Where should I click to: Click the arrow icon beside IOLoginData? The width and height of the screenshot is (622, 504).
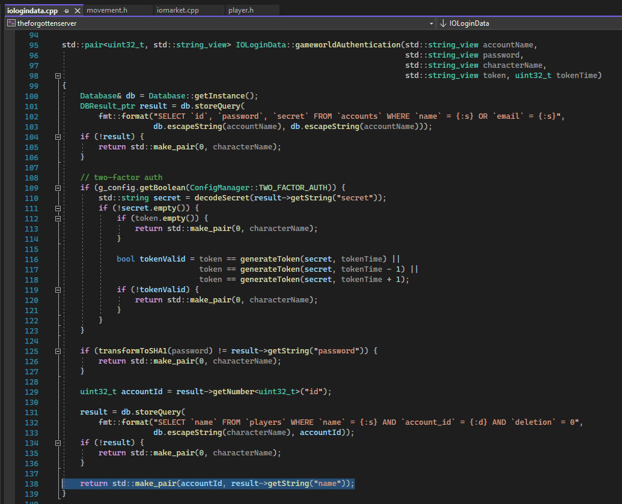(443, 23)
